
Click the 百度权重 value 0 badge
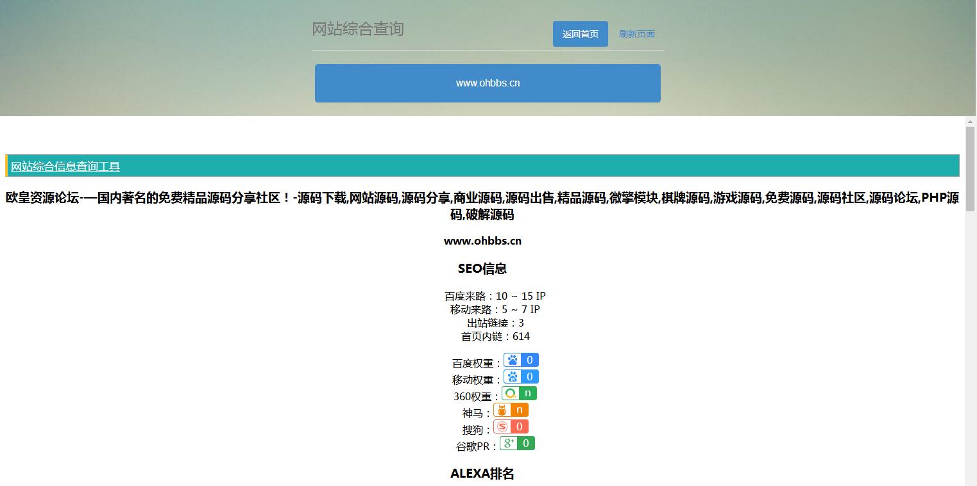tap(530, 360)
